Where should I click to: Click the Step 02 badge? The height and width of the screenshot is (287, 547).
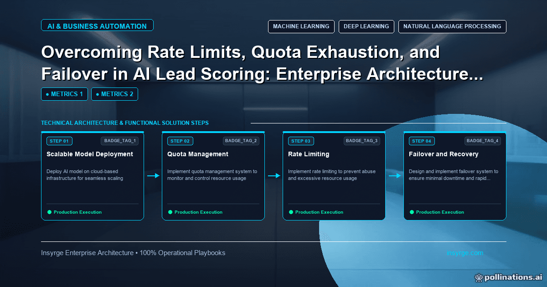click(x=180, y=141)
